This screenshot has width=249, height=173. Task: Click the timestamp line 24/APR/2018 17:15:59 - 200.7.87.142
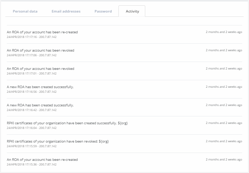pyautogui.click(x=31, y=146)
